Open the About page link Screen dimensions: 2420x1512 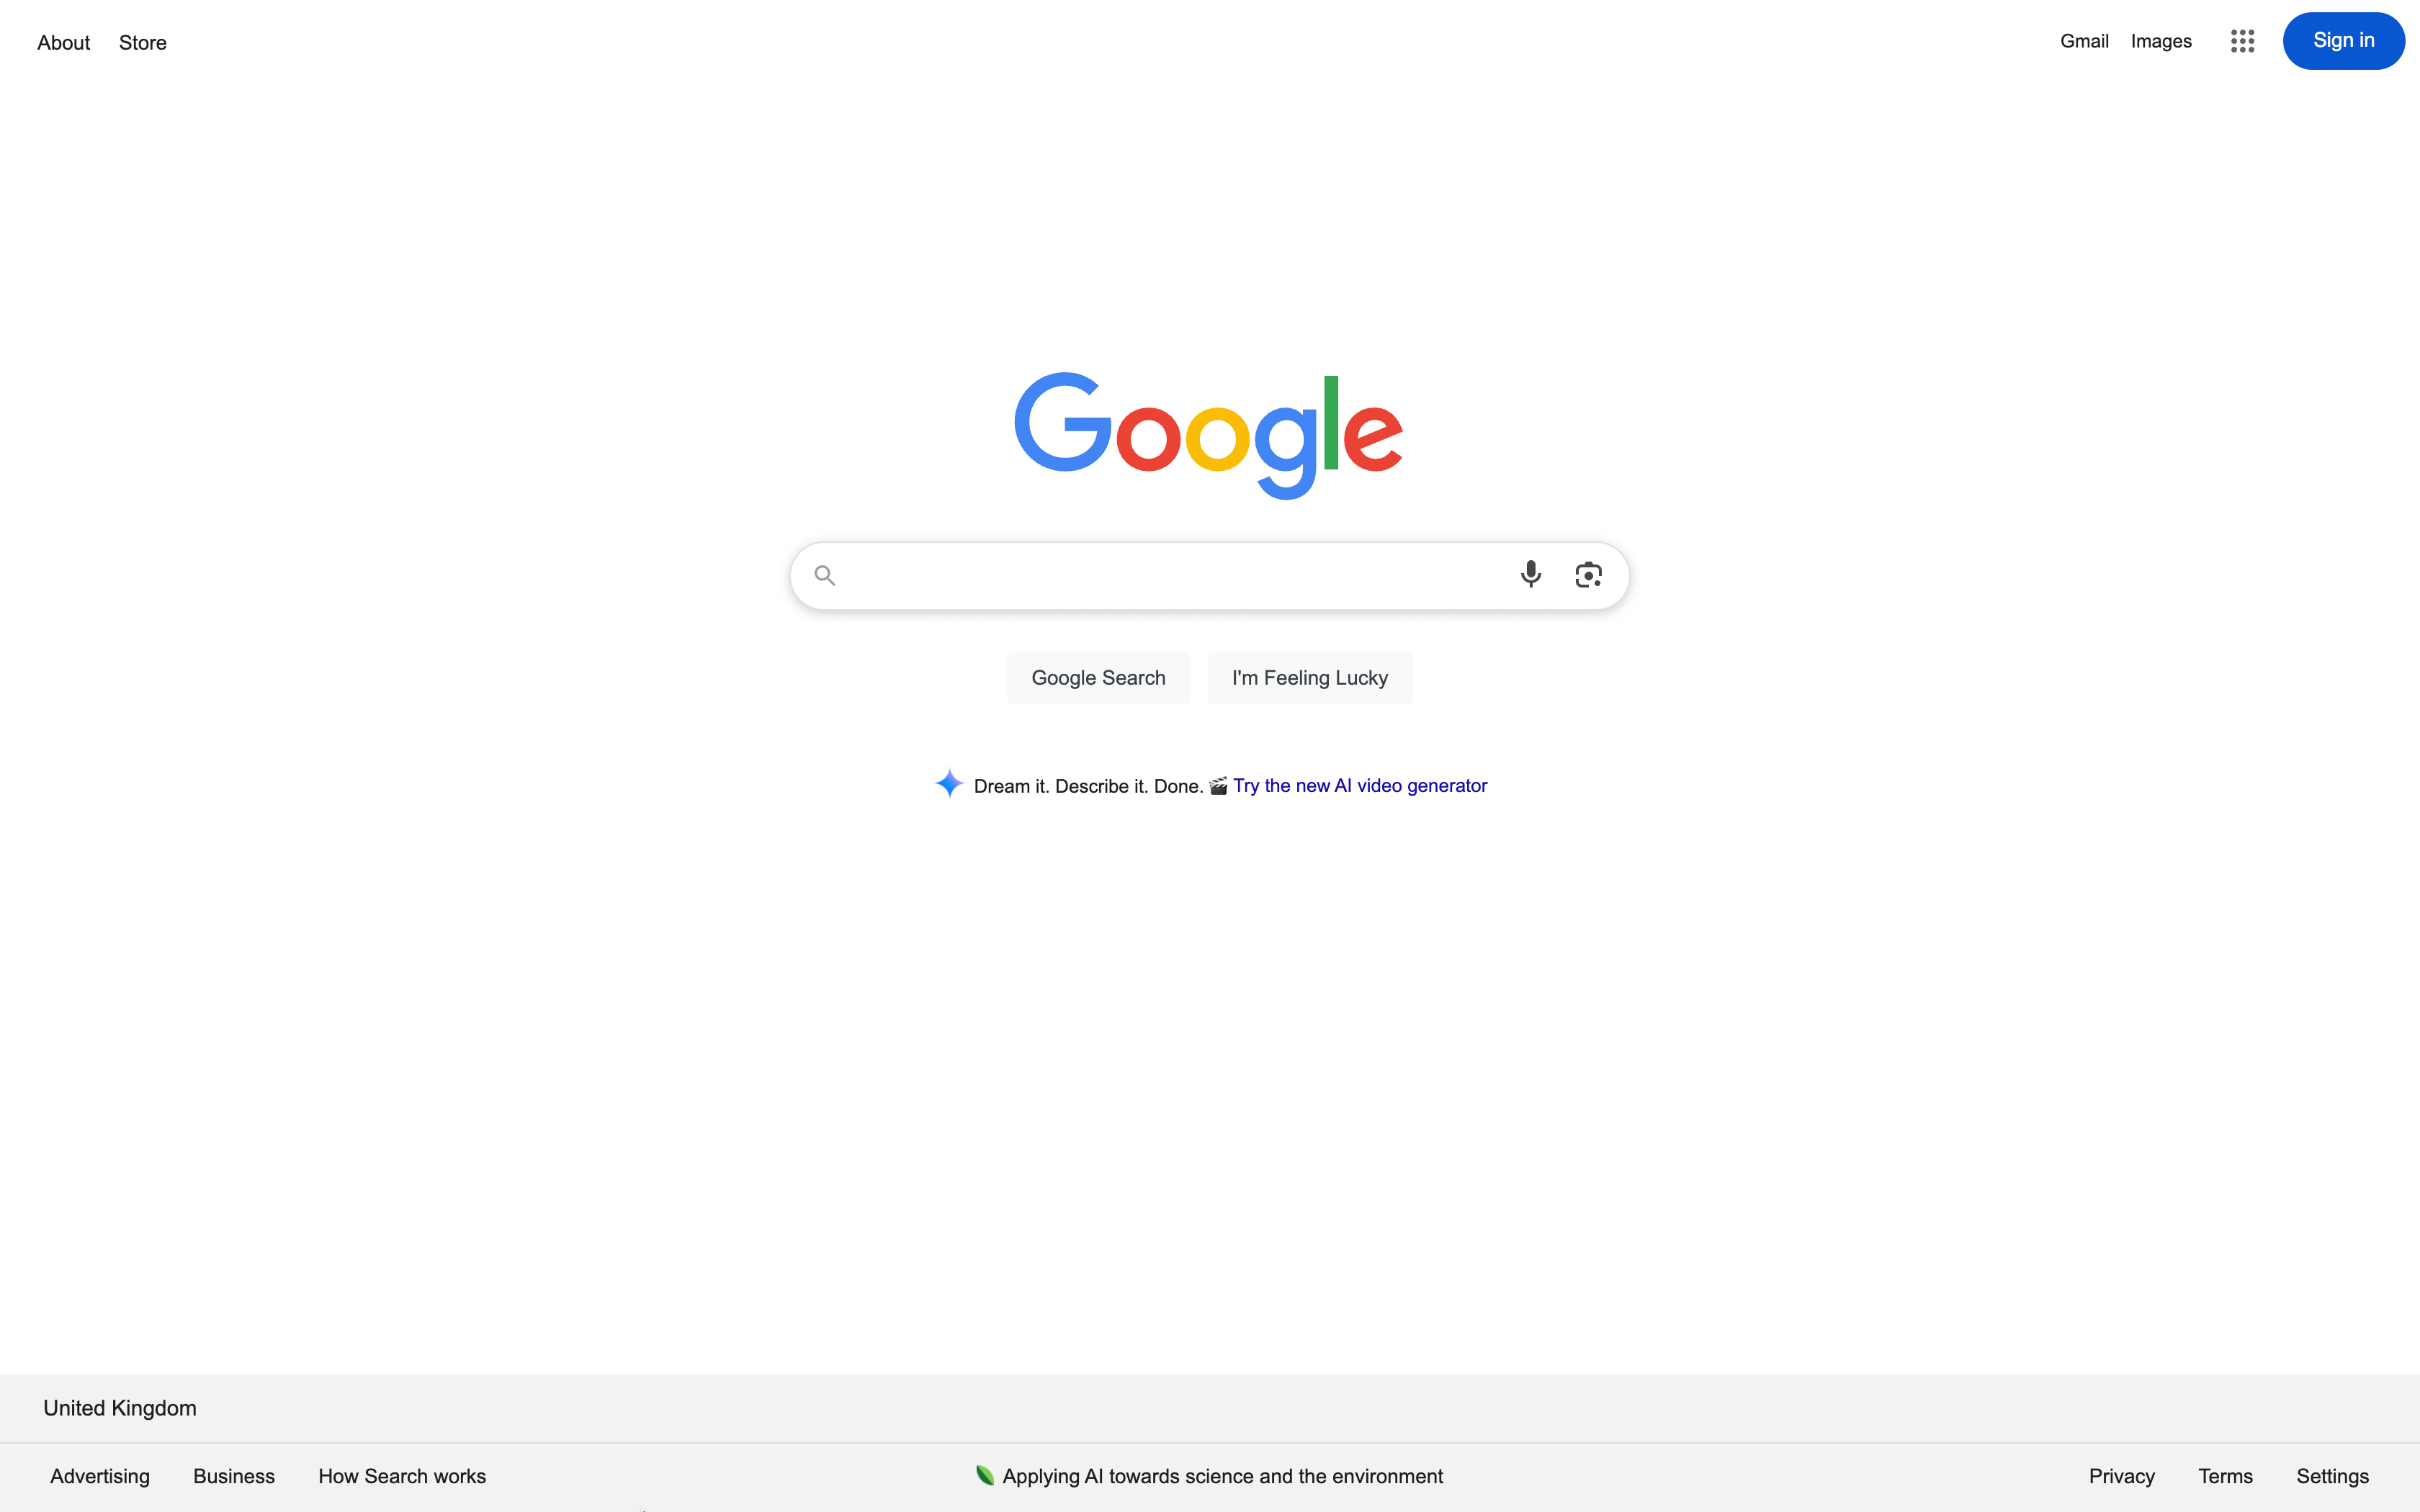pos(64,43)
